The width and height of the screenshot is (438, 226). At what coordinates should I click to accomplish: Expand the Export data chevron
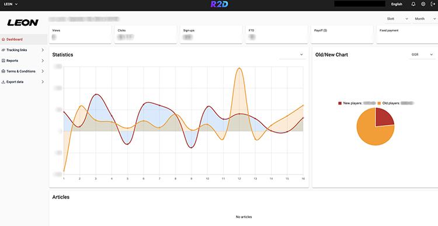tap(43, 82)
